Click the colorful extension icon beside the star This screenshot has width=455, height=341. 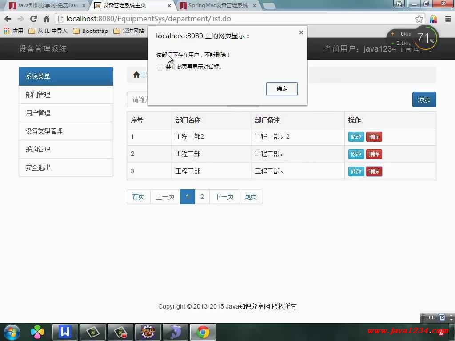(434, 19)
